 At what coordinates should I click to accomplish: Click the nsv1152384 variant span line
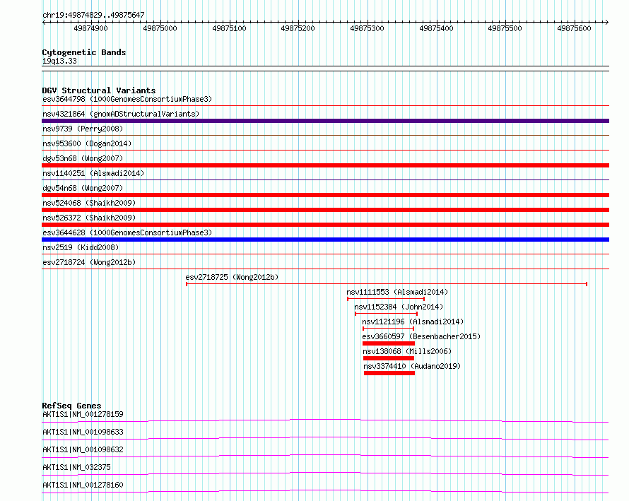point(387,314)
